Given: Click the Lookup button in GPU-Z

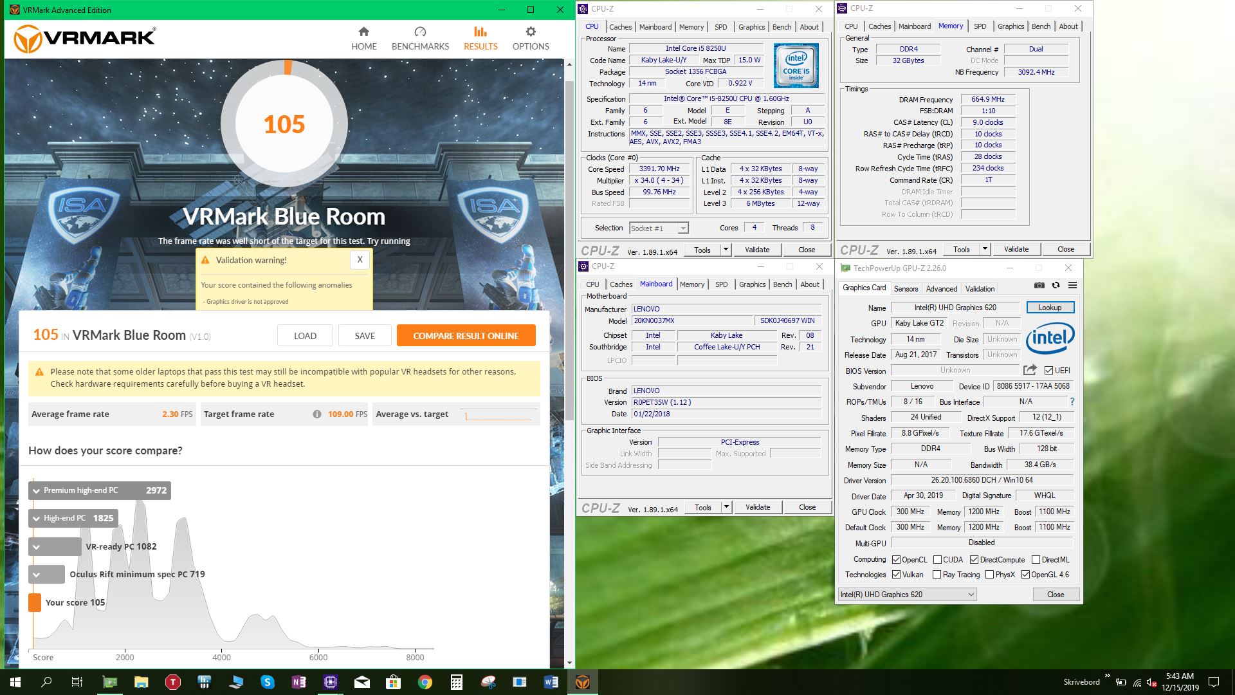Looking at the screenshot, I should click(1050, 308).
